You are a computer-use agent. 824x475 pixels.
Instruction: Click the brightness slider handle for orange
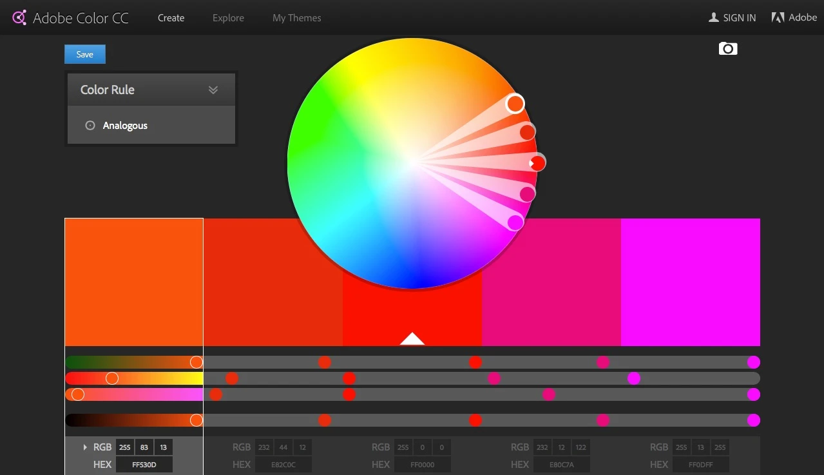[x=196, y=420]
